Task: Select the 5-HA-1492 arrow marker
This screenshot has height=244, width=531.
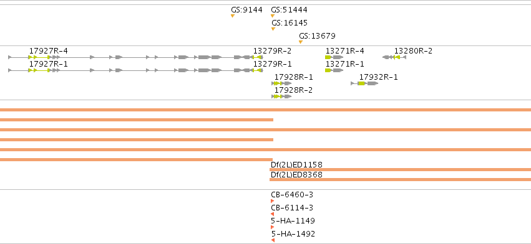Action: (273, 240)
